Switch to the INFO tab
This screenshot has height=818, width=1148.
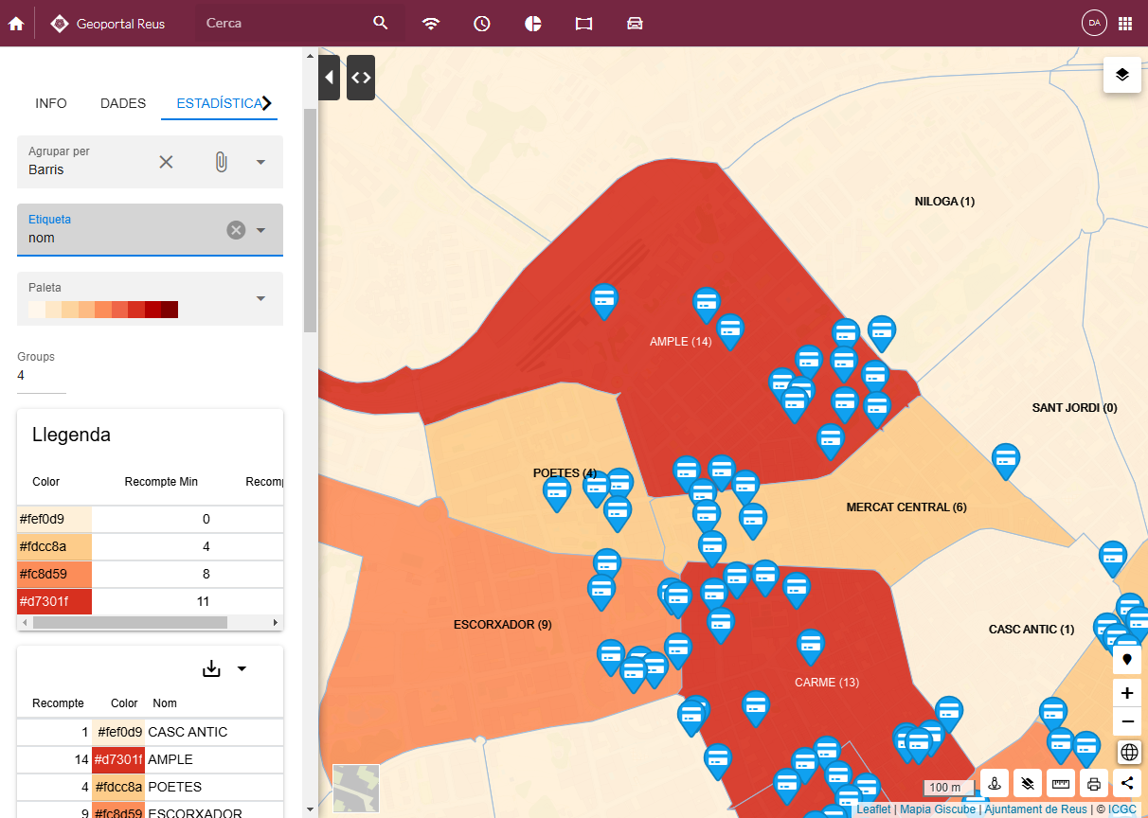pos(51,103)
